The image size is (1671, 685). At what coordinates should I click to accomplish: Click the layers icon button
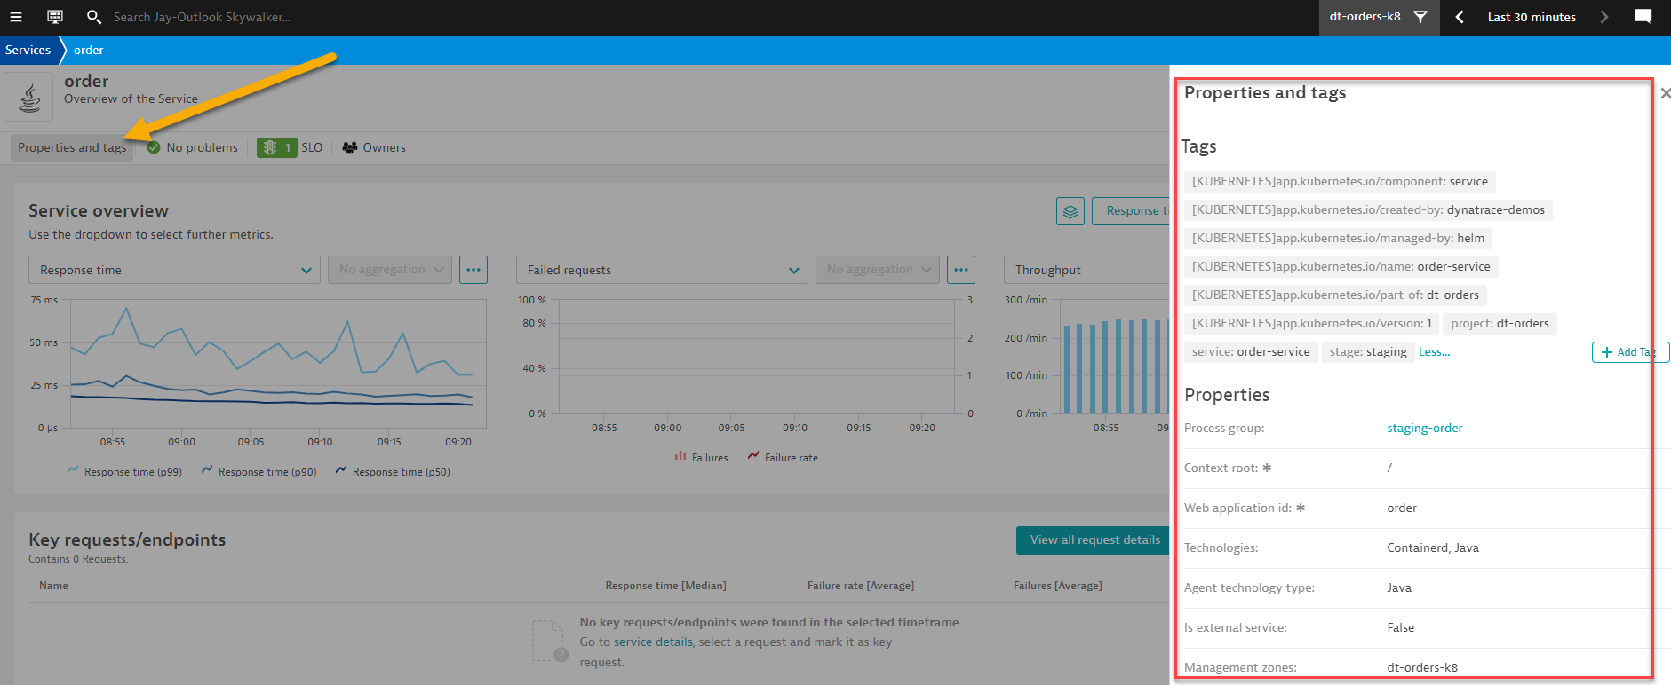[x=1070, y=211]
